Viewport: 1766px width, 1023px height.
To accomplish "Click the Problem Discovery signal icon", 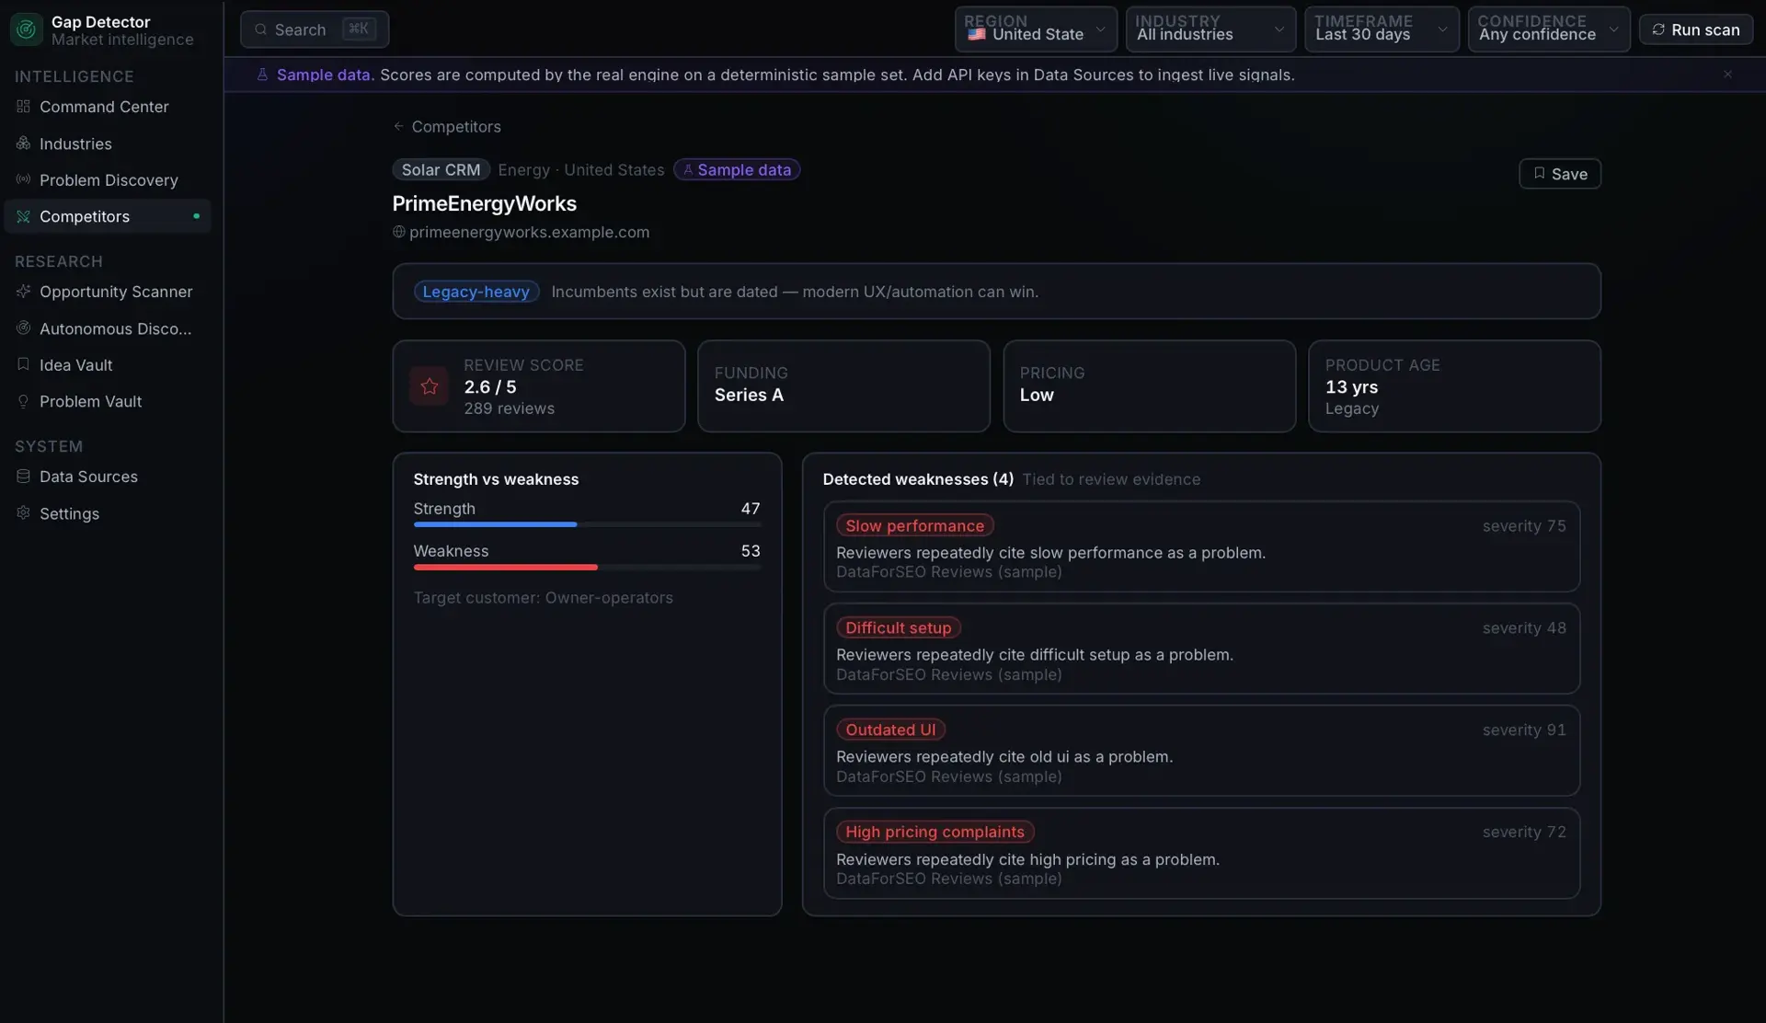I will (x=23, y=179).
